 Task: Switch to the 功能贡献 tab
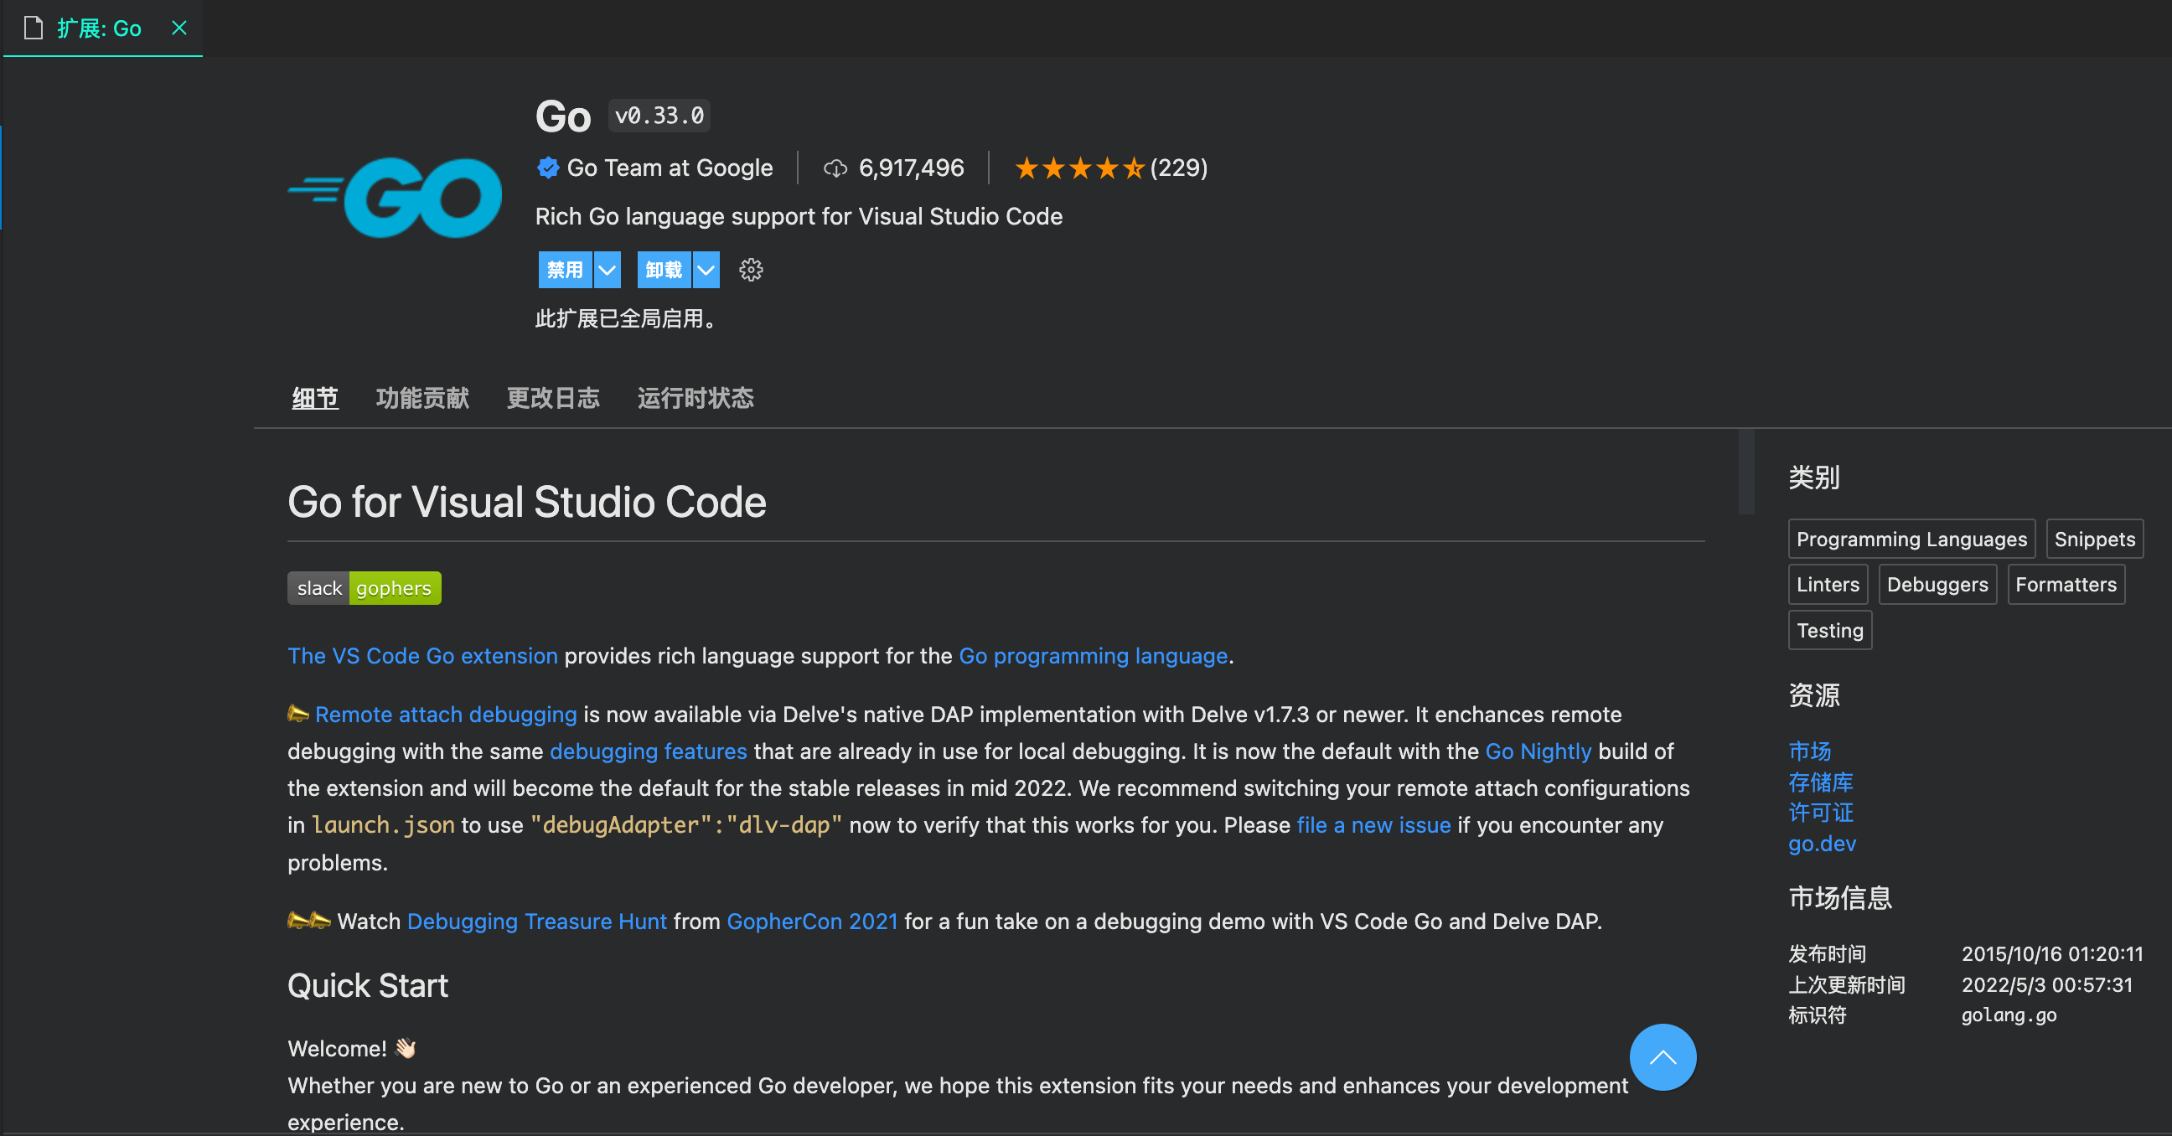click(422, 398)
